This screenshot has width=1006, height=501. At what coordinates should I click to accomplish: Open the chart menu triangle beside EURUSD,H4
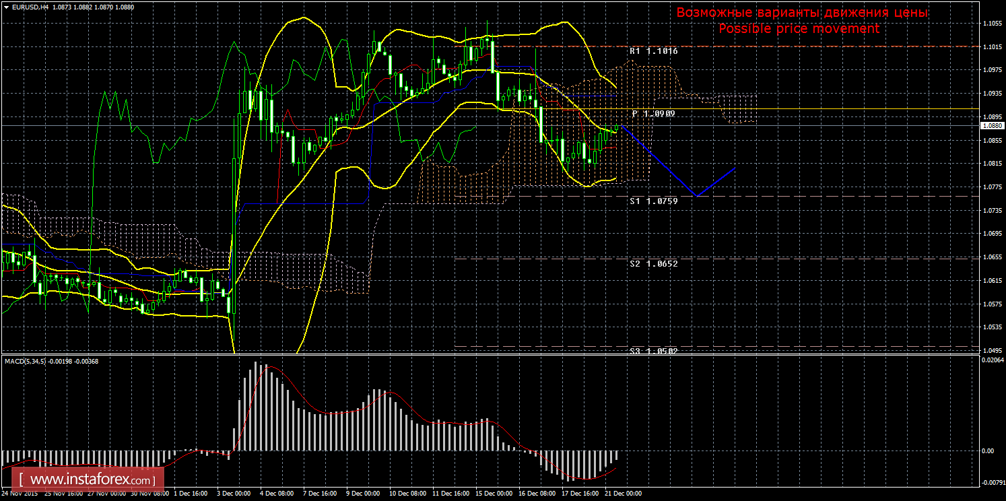coord(6,6)
